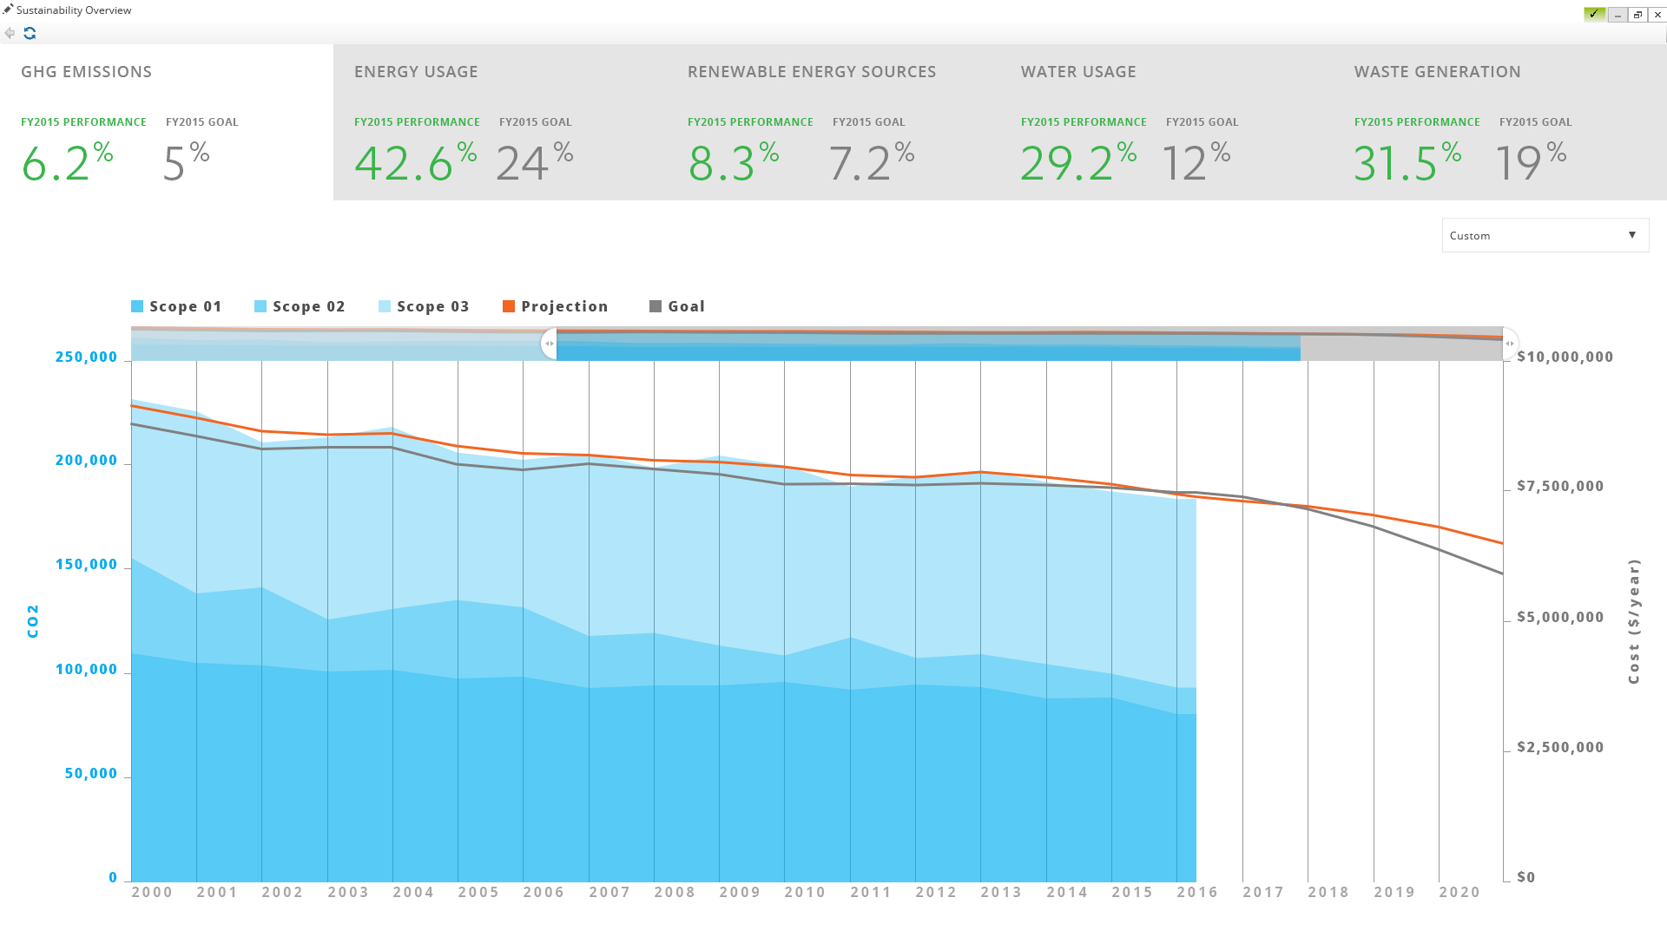Image resolution: width=1667 pixels, height=937 pixels.
Task: Toggle the Projection line legend item
Action: click(555, 306)
